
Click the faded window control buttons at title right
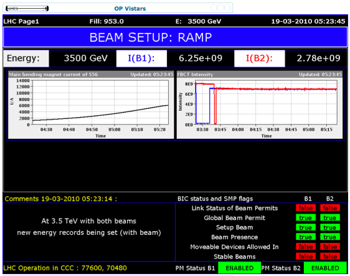click(x=220, y=8)
